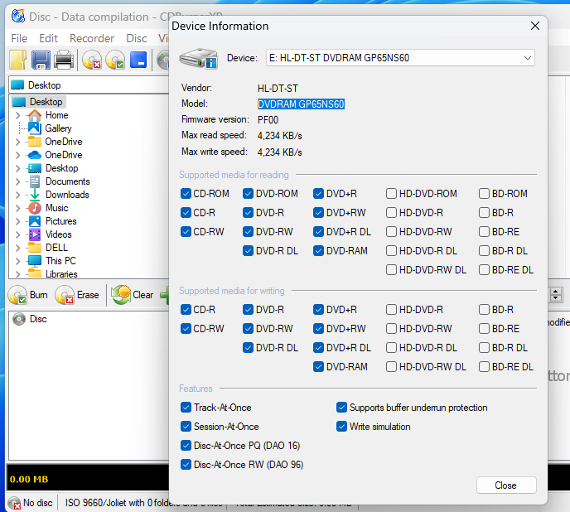Screen dimensions: 570x512
Task: Toggle Disc-At-Once RW (DAO 96) checkbox
Action: tap(186, 465)
